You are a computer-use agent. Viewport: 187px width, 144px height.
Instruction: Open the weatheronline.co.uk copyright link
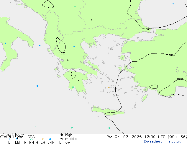point(162,141)
